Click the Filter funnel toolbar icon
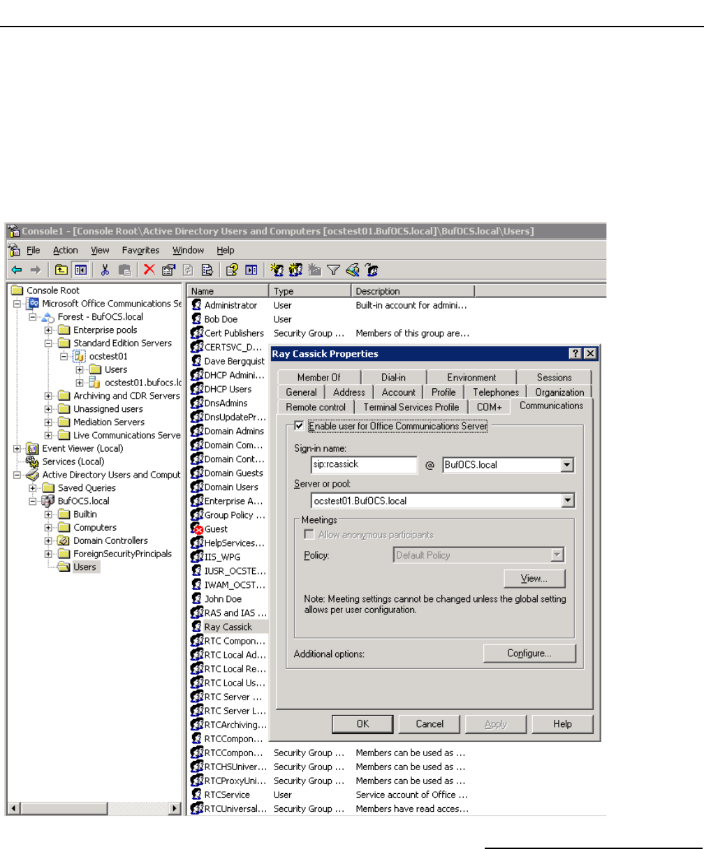Viewport: 704px width, 849px height. click(x=334, y=270)
